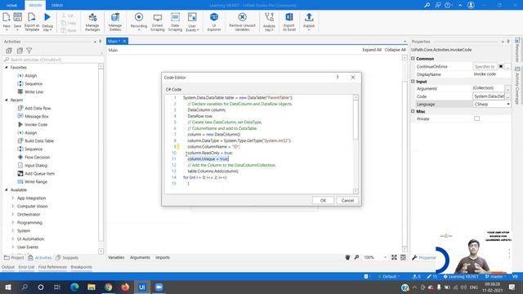Save the project with Save icon
523x294 pixels.
(x=17, y=17)
